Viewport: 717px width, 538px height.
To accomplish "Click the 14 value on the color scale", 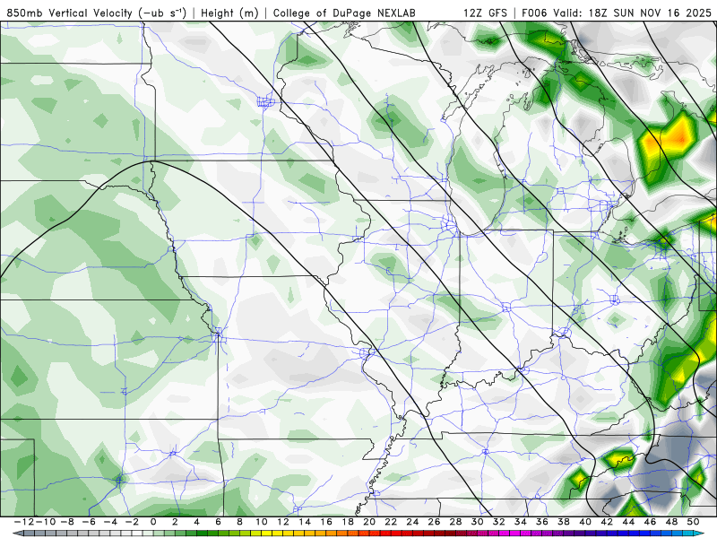I will click(x=305, y=522).
